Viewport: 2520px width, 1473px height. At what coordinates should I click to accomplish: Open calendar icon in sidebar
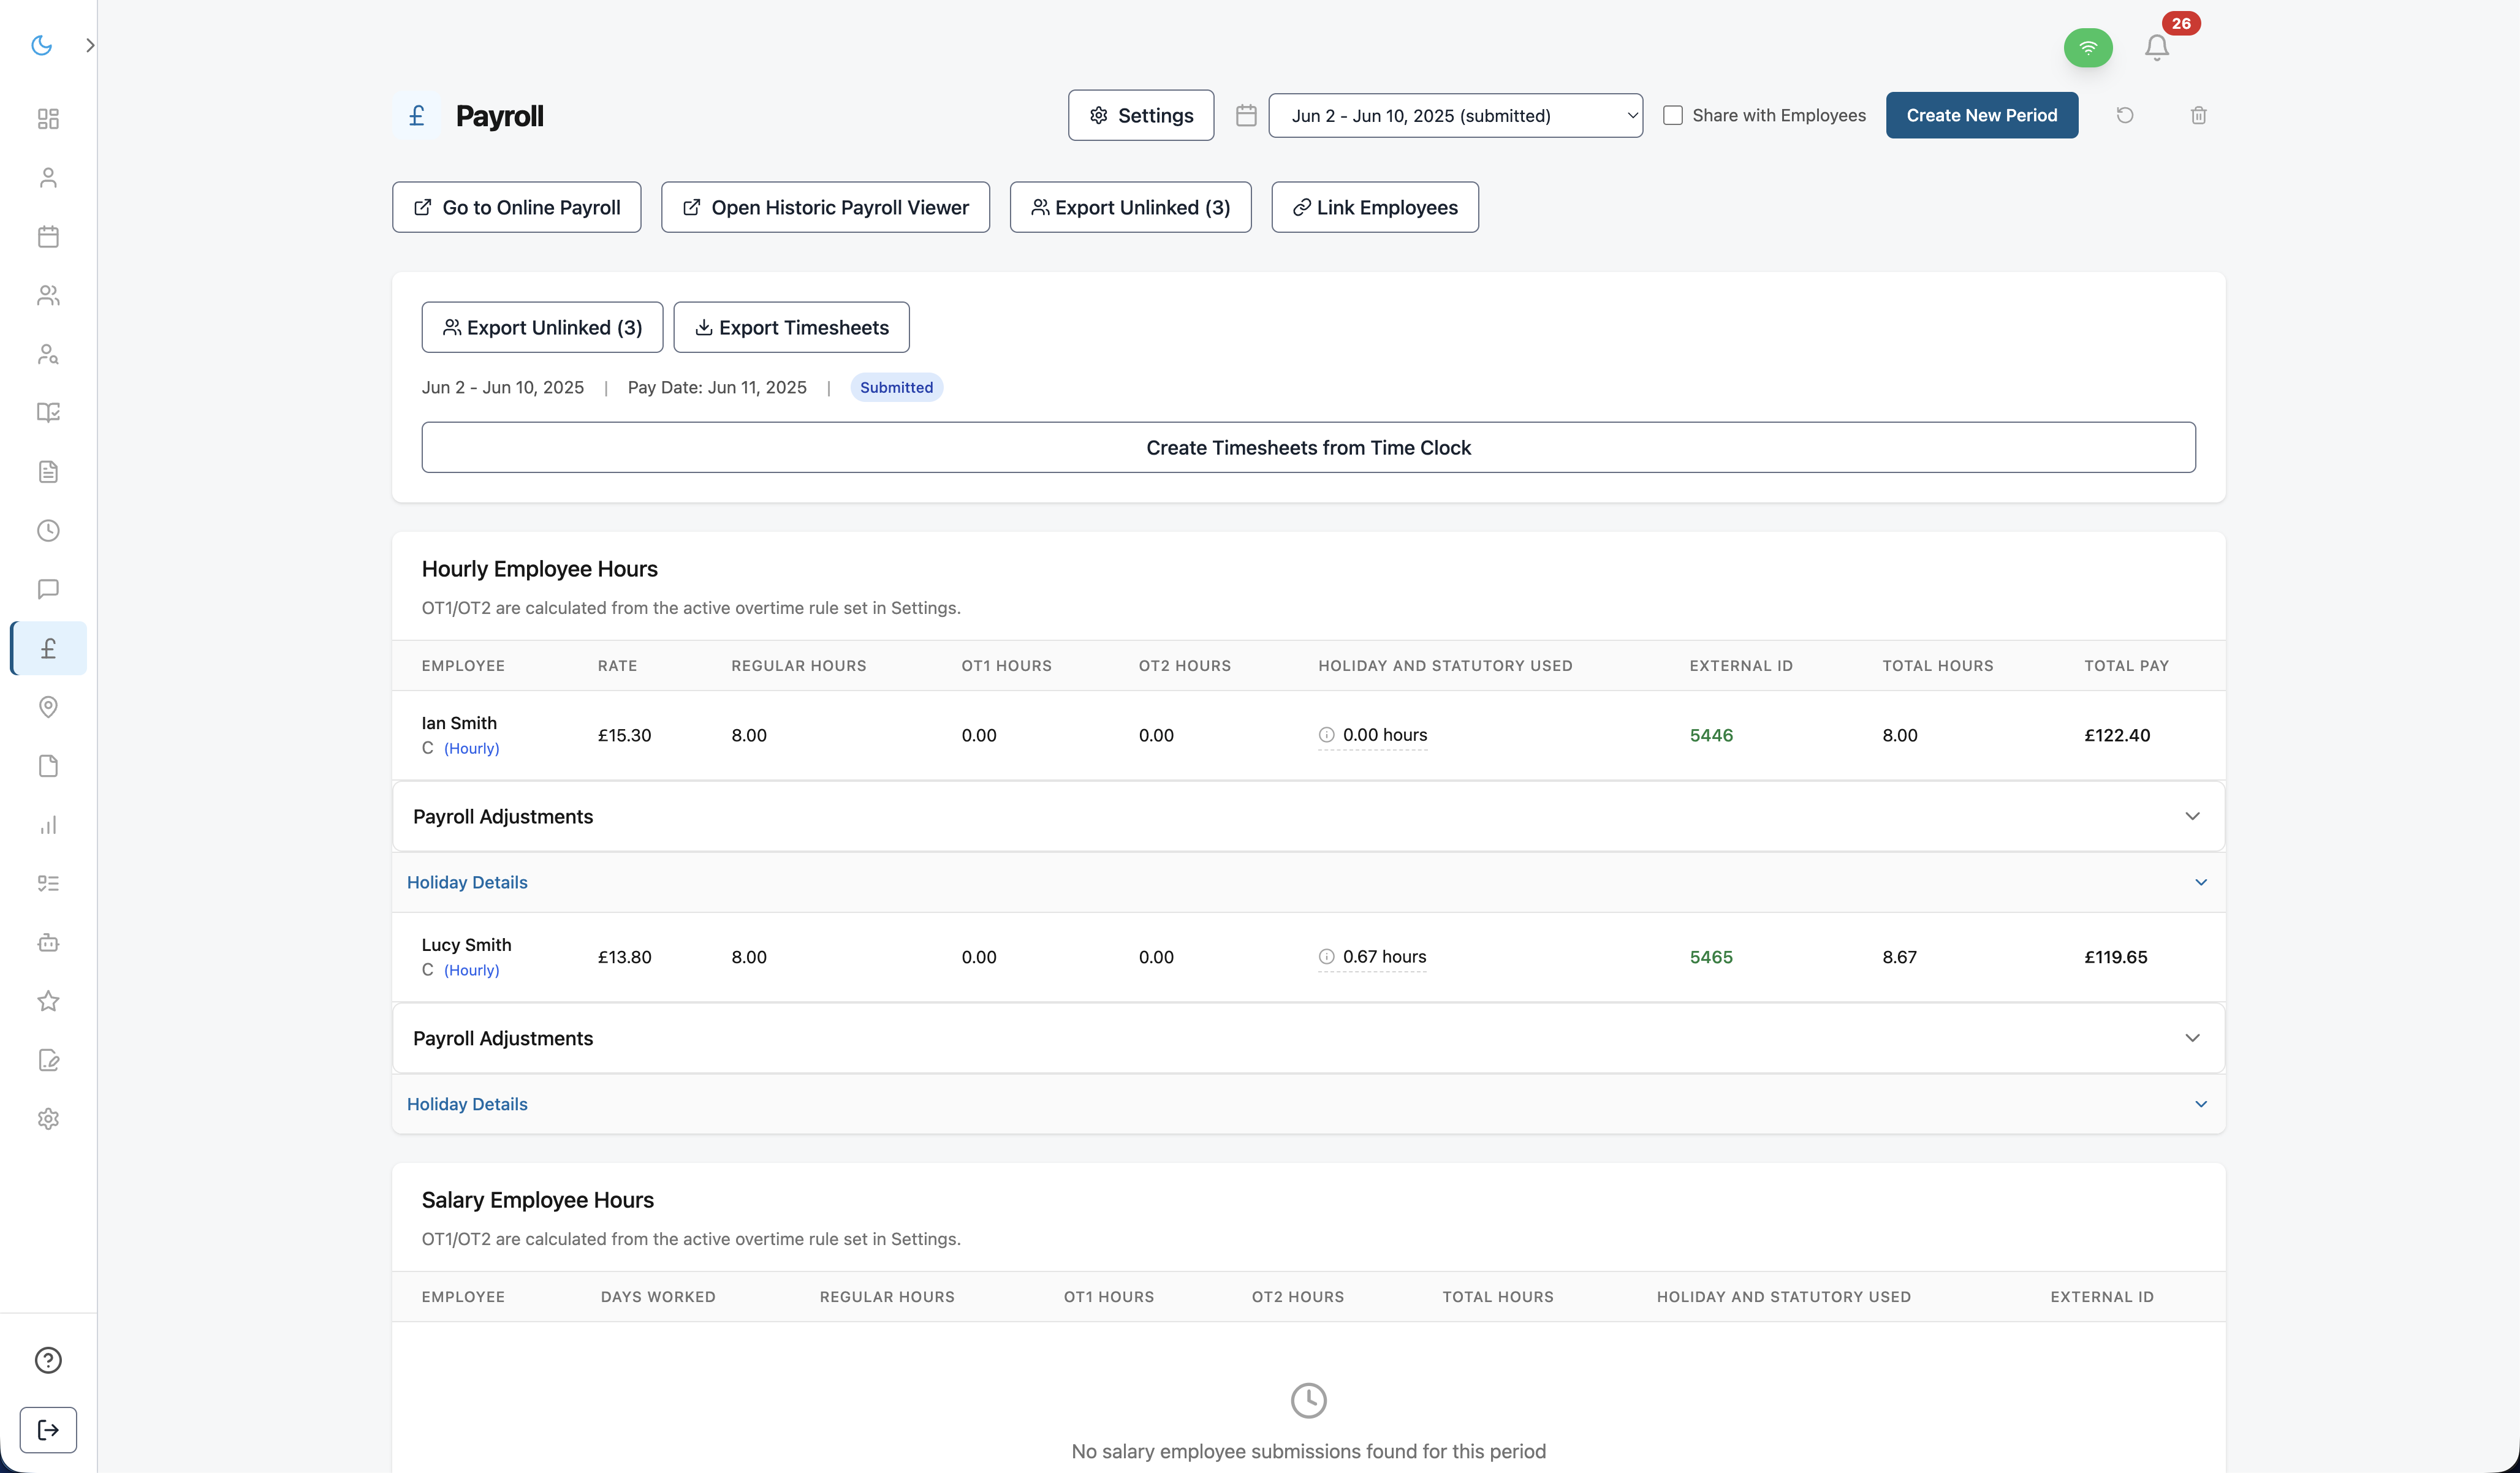48,237
